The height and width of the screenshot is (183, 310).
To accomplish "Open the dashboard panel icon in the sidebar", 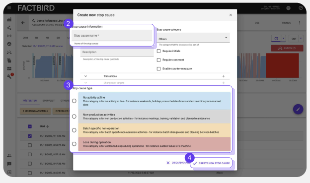I will pos(9,68).
